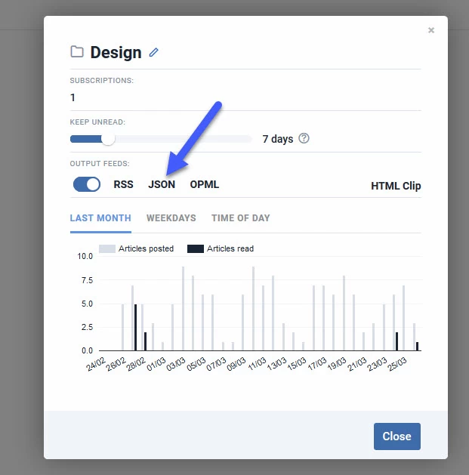Switch to the Time of Day tab
The image size is (469, 475).
coord(241,218)
